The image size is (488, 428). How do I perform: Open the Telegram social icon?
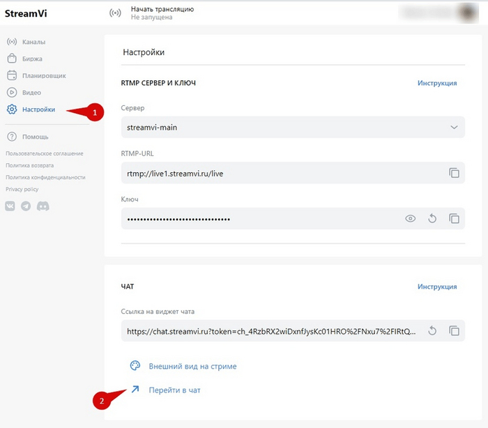(26, 206)
